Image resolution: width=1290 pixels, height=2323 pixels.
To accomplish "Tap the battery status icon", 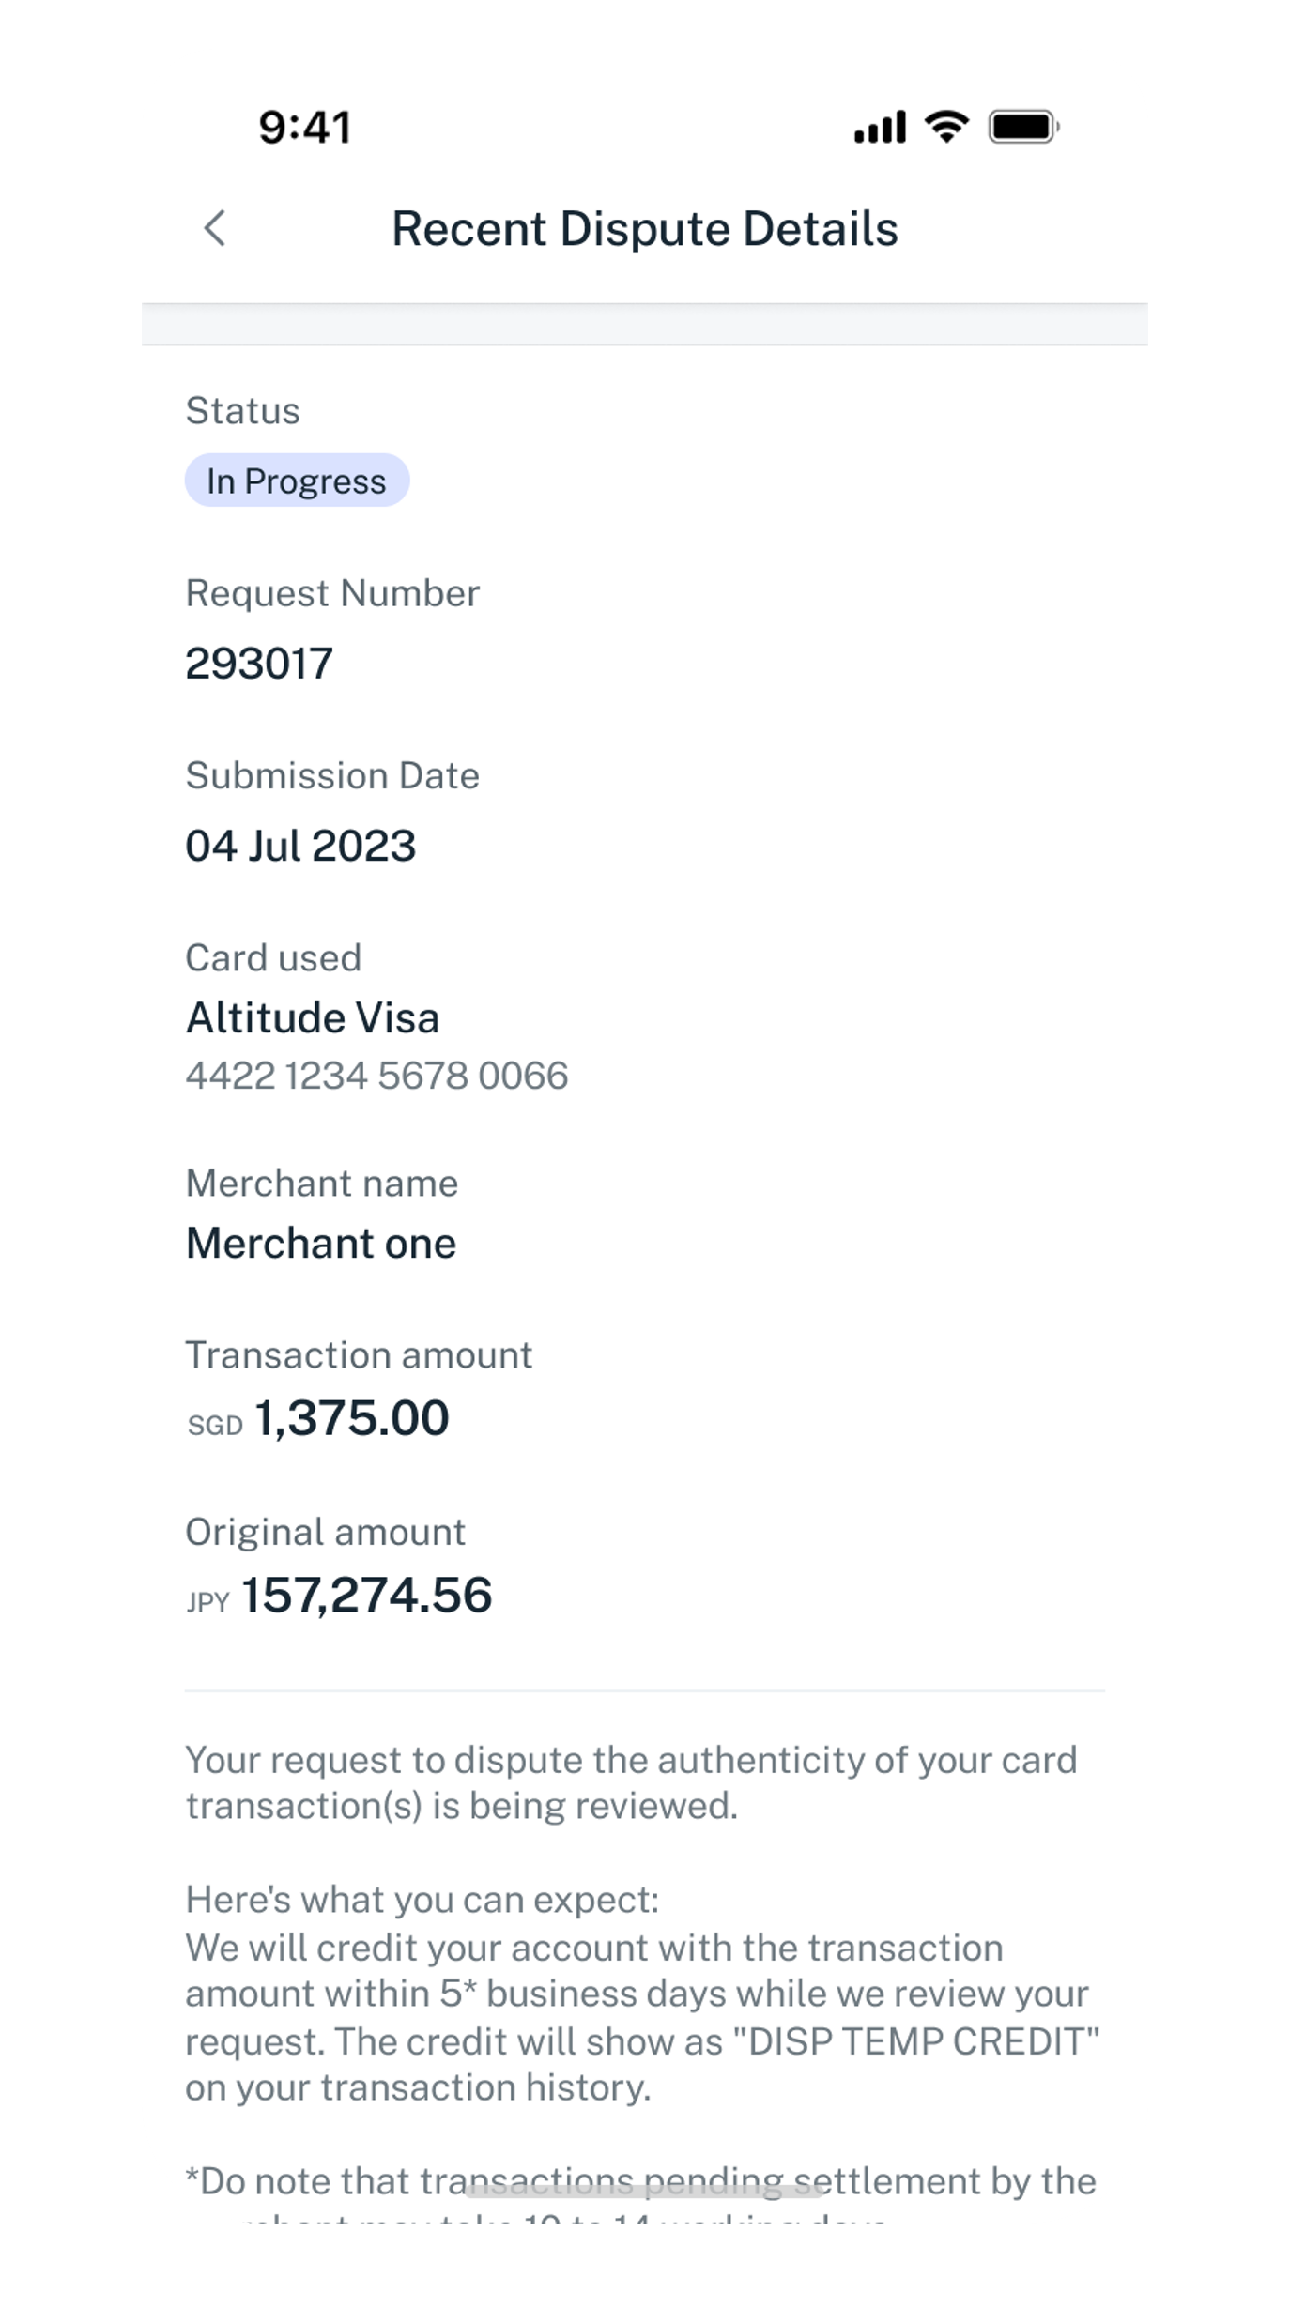I will (1023, 127).
